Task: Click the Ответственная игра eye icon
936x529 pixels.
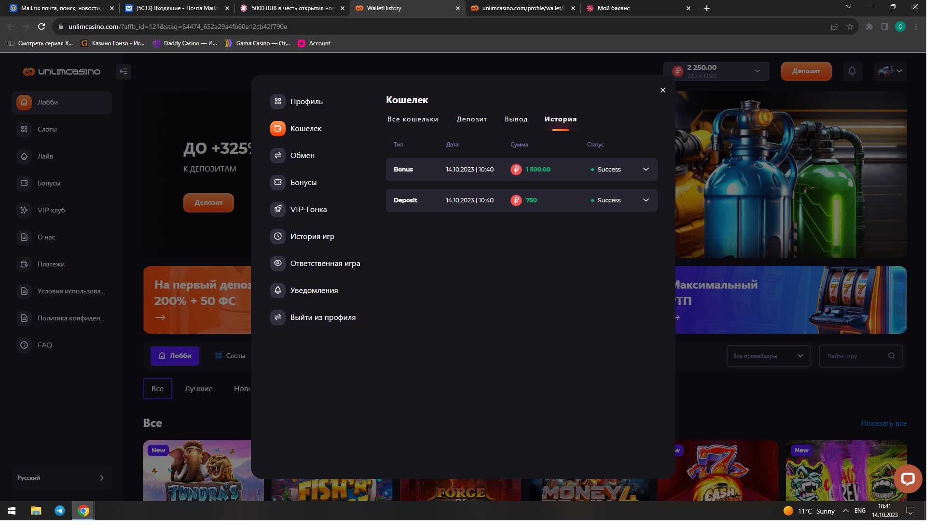Action: click(278, 263)
